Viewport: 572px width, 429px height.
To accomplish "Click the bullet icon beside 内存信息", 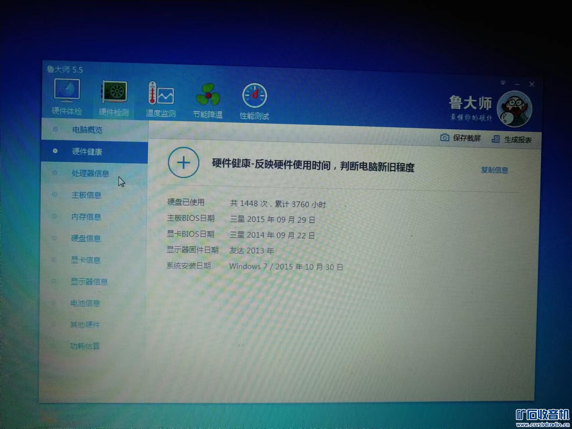I will click(x=54, y=217).
